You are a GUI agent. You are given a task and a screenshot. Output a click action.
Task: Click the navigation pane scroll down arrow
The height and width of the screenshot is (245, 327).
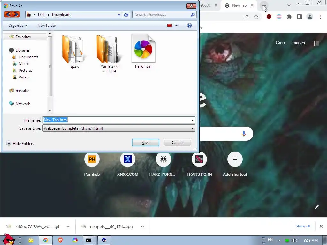tap(50, 111)
